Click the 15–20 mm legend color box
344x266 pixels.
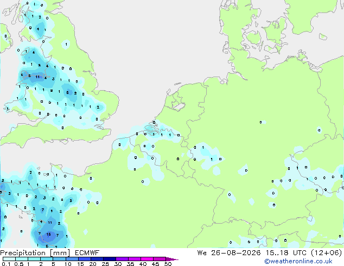84,259
